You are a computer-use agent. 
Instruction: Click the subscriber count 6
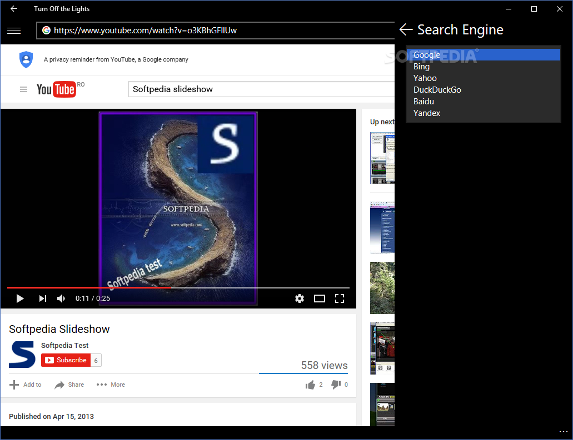[x=96, y=361]
